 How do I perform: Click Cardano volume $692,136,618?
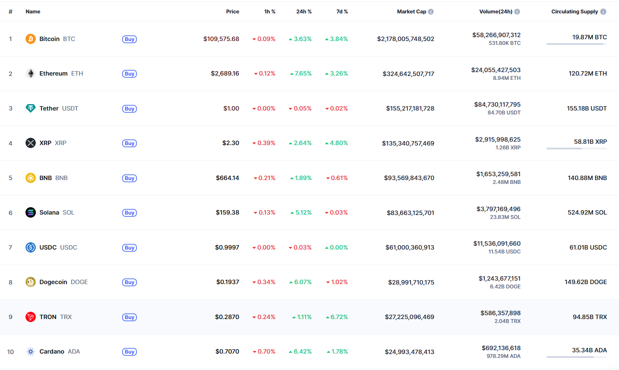coord(501,348)
